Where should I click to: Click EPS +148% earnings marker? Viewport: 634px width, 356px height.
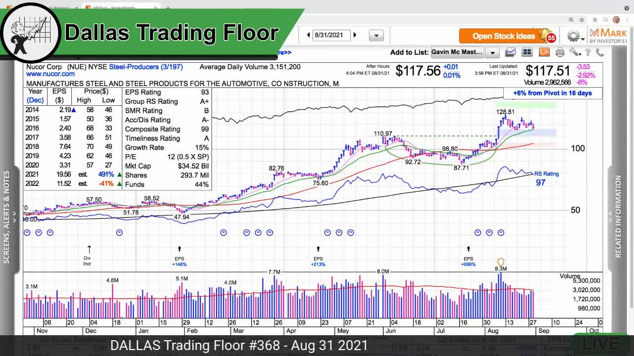179,256
